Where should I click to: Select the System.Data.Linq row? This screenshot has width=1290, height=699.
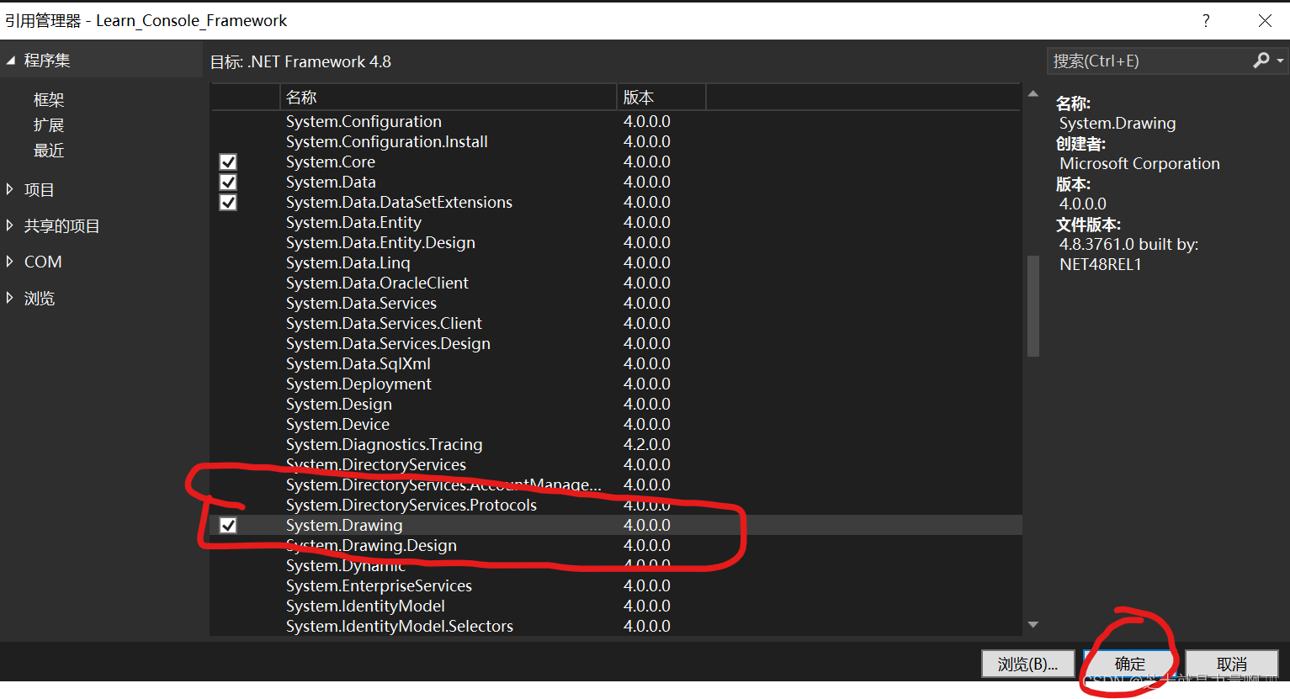tap(616, 263)
